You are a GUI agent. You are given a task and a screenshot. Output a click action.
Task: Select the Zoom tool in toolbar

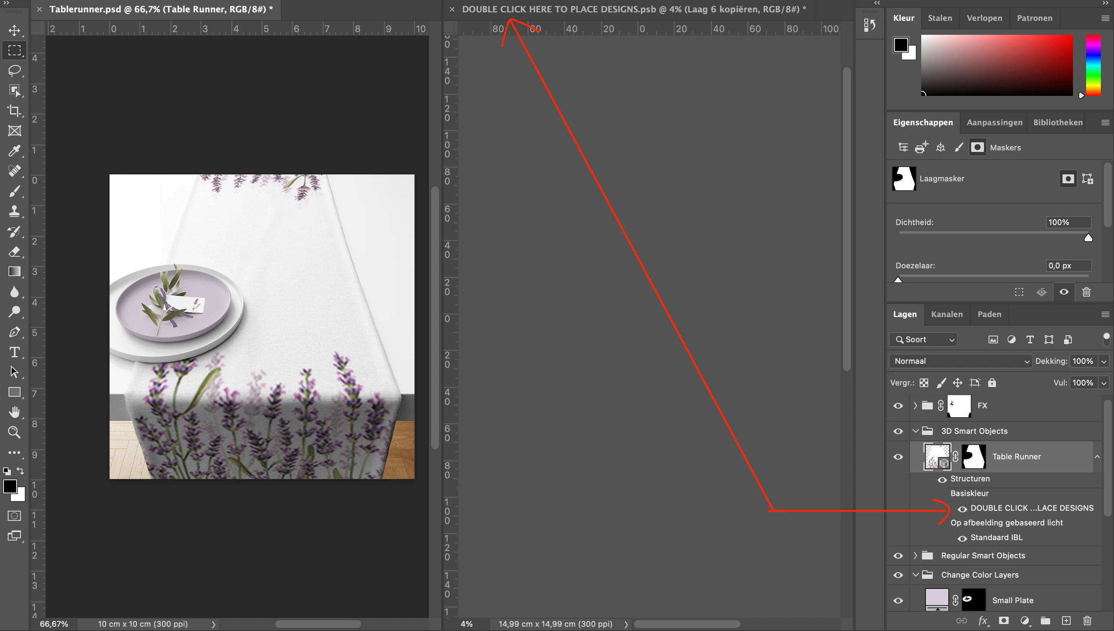[14, 432]
